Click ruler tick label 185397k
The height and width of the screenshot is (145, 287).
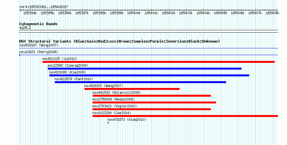(82, 13)
